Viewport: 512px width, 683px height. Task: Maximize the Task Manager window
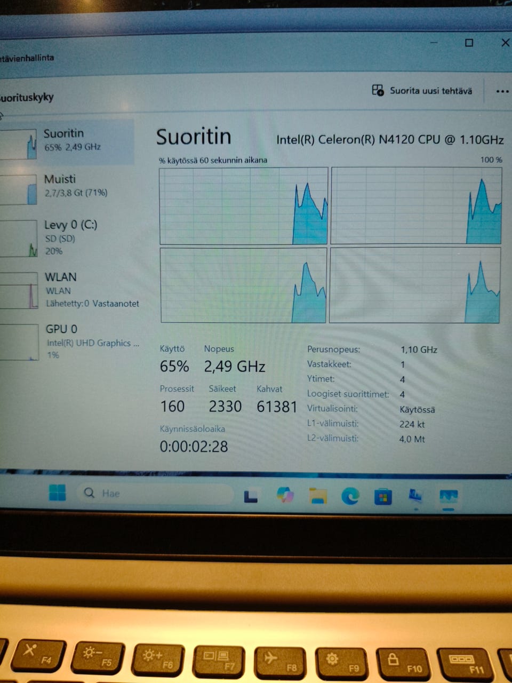[469, 43]
